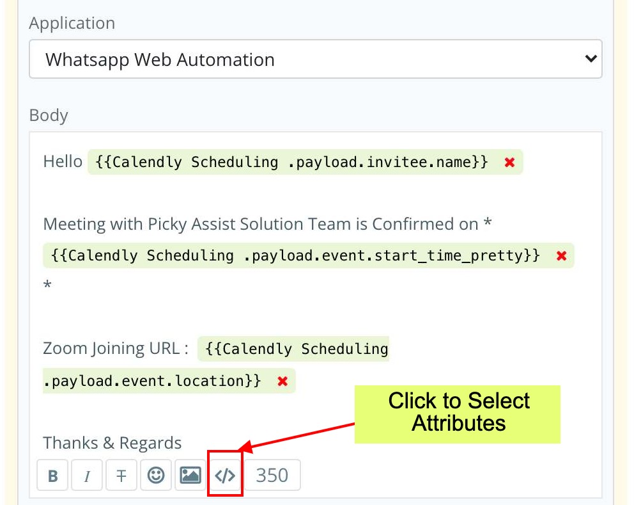Click the 'Application' field label
Screen dimensions: 634x505
(72, 24)
